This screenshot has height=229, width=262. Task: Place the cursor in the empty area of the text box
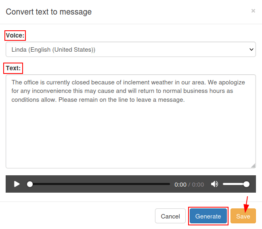coord(130,137)
